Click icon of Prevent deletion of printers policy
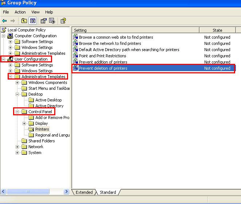The image size is (241, 204). click(x=75, y=68)
